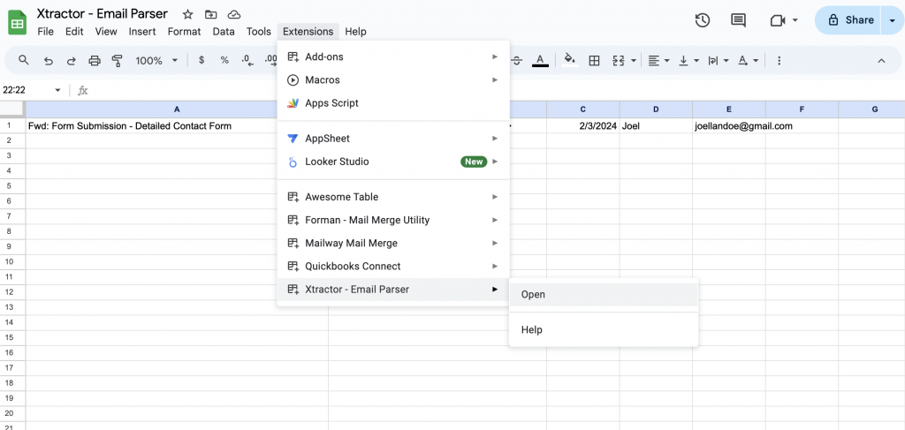The height and width of the screenshot is (430, 905).
Task: Click the Borders grid icon
Action: (x=595, y=61)
